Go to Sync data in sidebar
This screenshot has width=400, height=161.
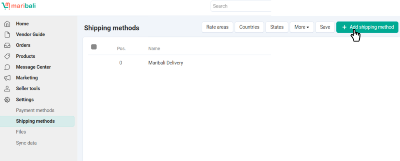(26, 143)
